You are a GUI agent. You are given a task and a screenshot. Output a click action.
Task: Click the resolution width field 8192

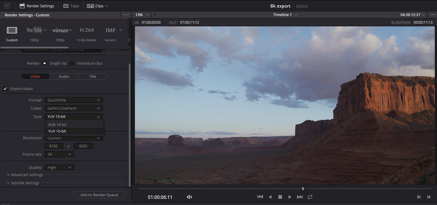pyautogui.click(x=54, y=146)
